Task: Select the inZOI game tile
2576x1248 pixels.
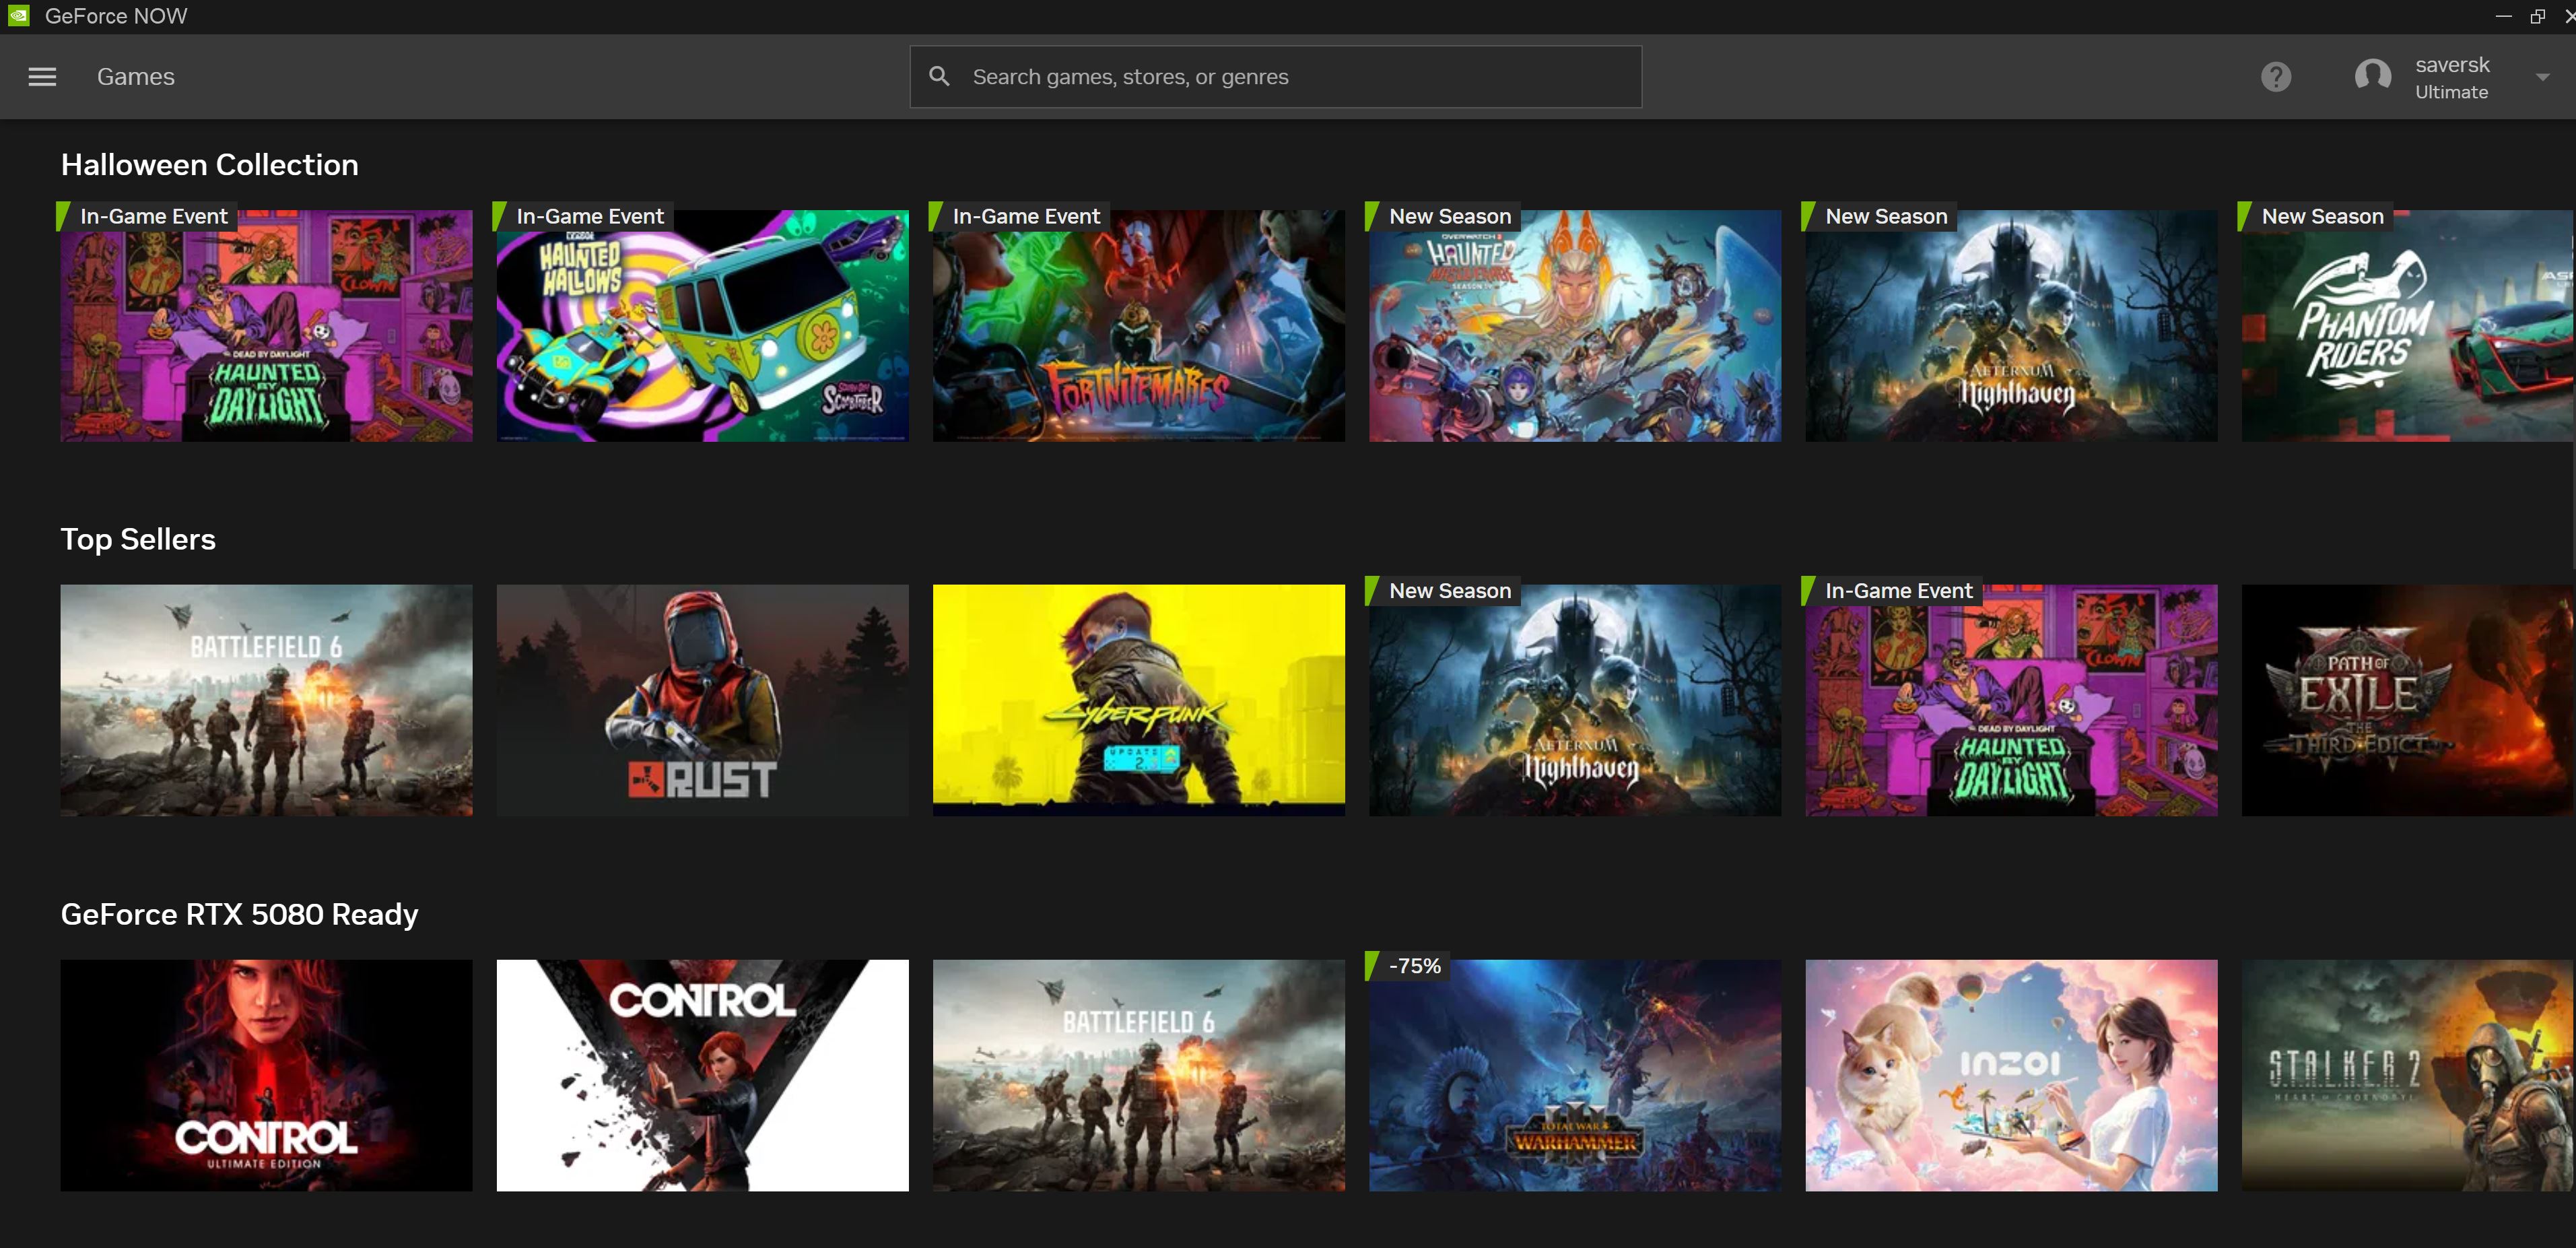Action: point(2010,1075)
